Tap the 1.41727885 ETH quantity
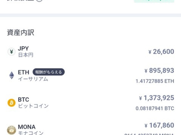The image size is (181, 135). [x=155, y=81]
